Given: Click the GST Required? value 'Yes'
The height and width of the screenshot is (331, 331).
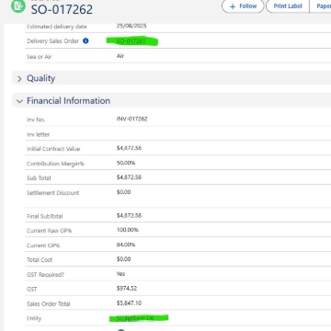Looking at the screenshot, I should [120, 274].
